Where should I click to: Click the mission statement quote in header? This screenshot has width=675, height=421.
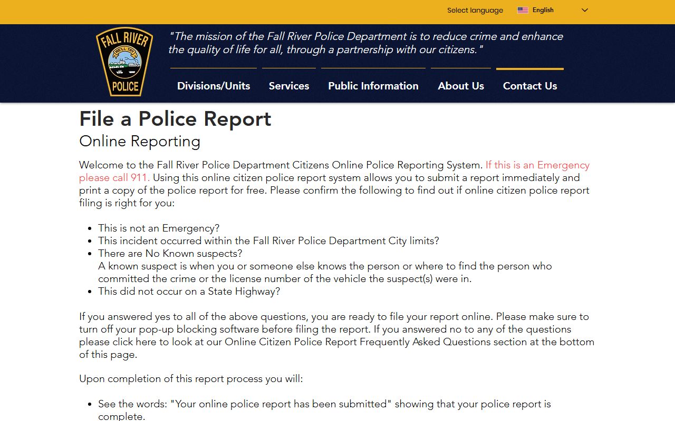coord(366,43)
